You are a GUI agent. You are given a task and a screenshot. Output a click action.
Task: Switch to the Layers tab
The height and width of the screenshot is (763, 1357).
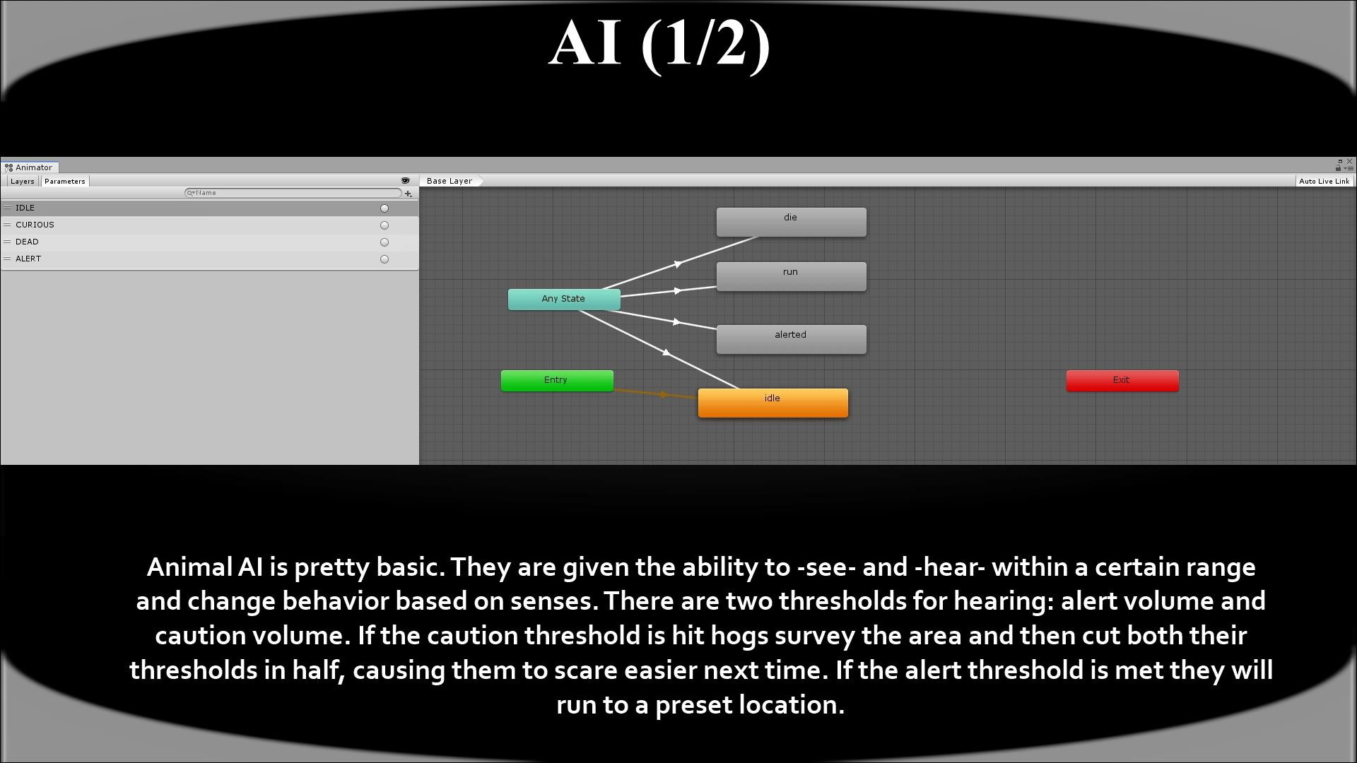click(20, 181)
